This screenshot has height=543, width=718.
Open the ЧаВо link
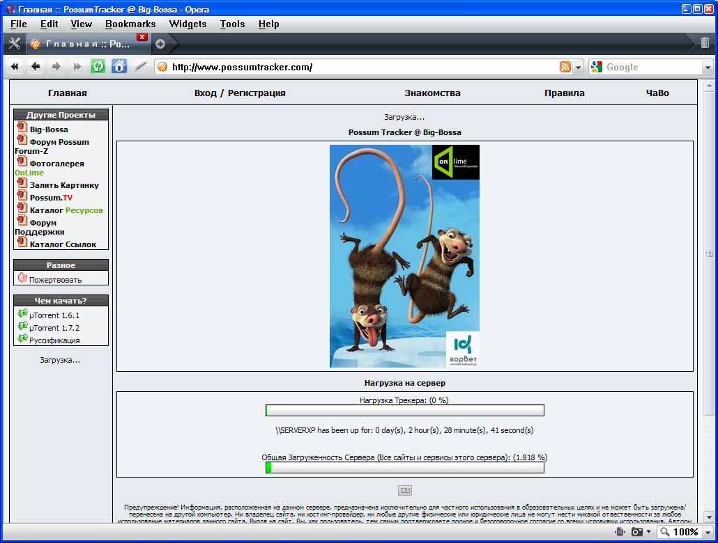pyautogui.click(x=657, y=93)
